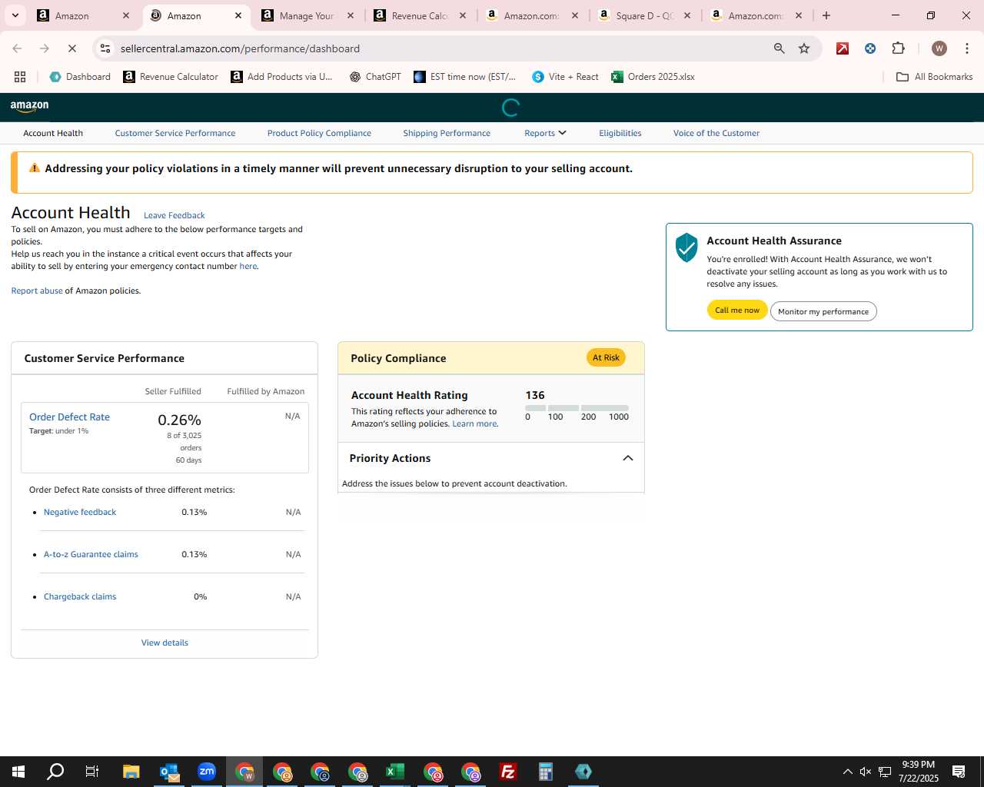Click the Account Health Assurance shield icon
The height and width of the screenshot is (787, 984).
click(686, 247)
